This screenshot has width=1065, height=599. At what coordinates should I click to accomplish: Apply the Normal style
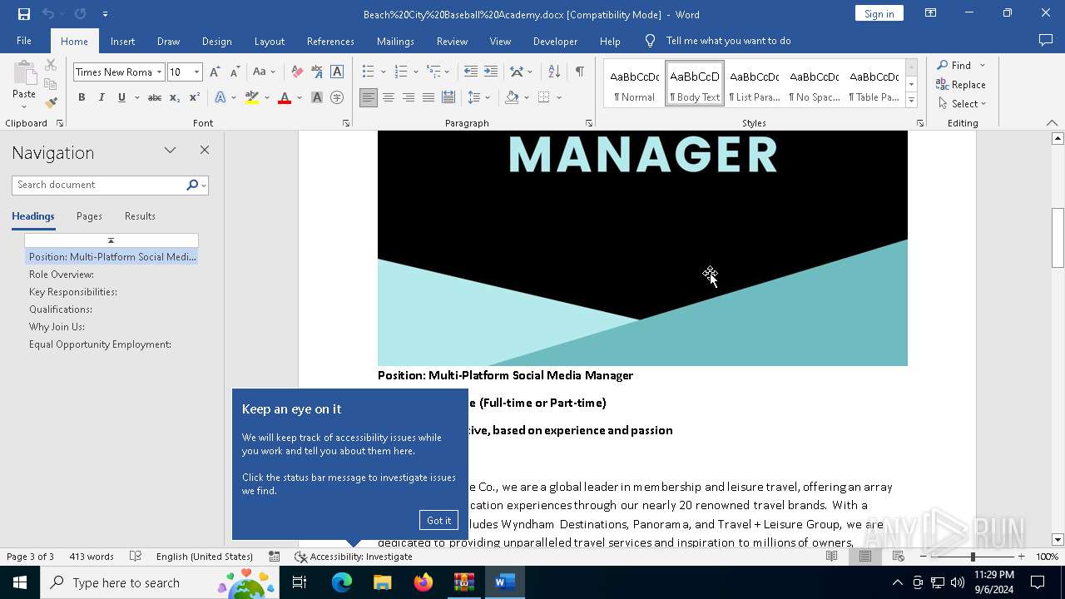pyautogui.click(x=635, y=84)
